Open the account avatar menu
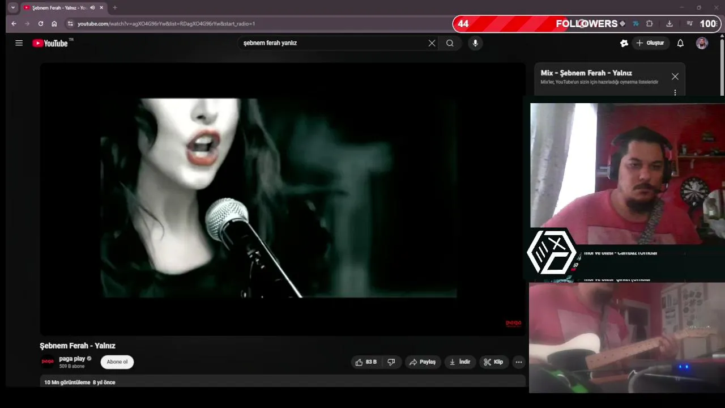The height and width of the screenshot is (408, 725). pyautogui.click(x=702, y=43)
